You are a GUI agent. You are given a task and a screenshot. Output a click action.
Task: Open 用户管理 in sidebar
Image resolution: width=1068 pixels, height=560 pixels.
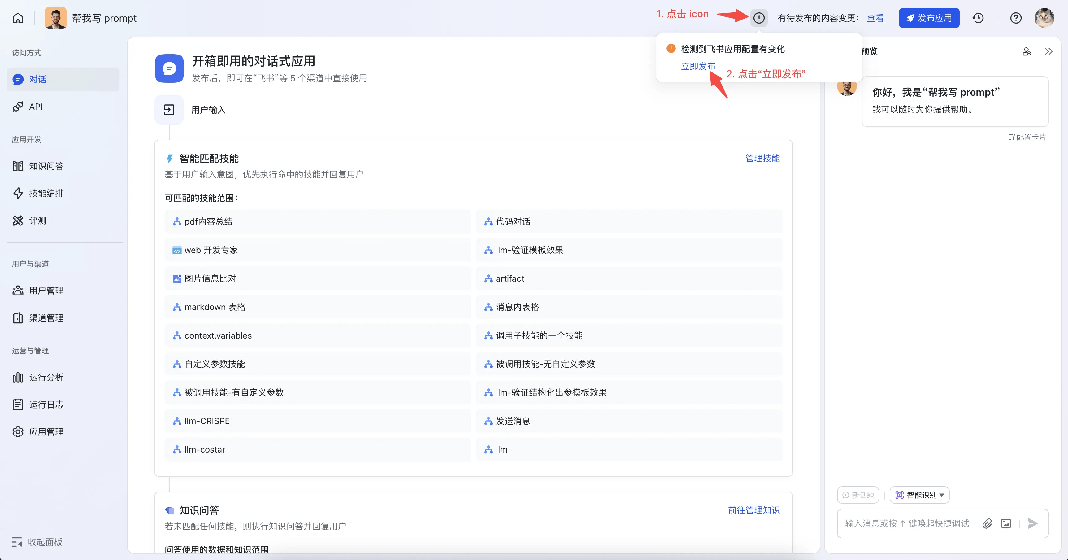63,290
